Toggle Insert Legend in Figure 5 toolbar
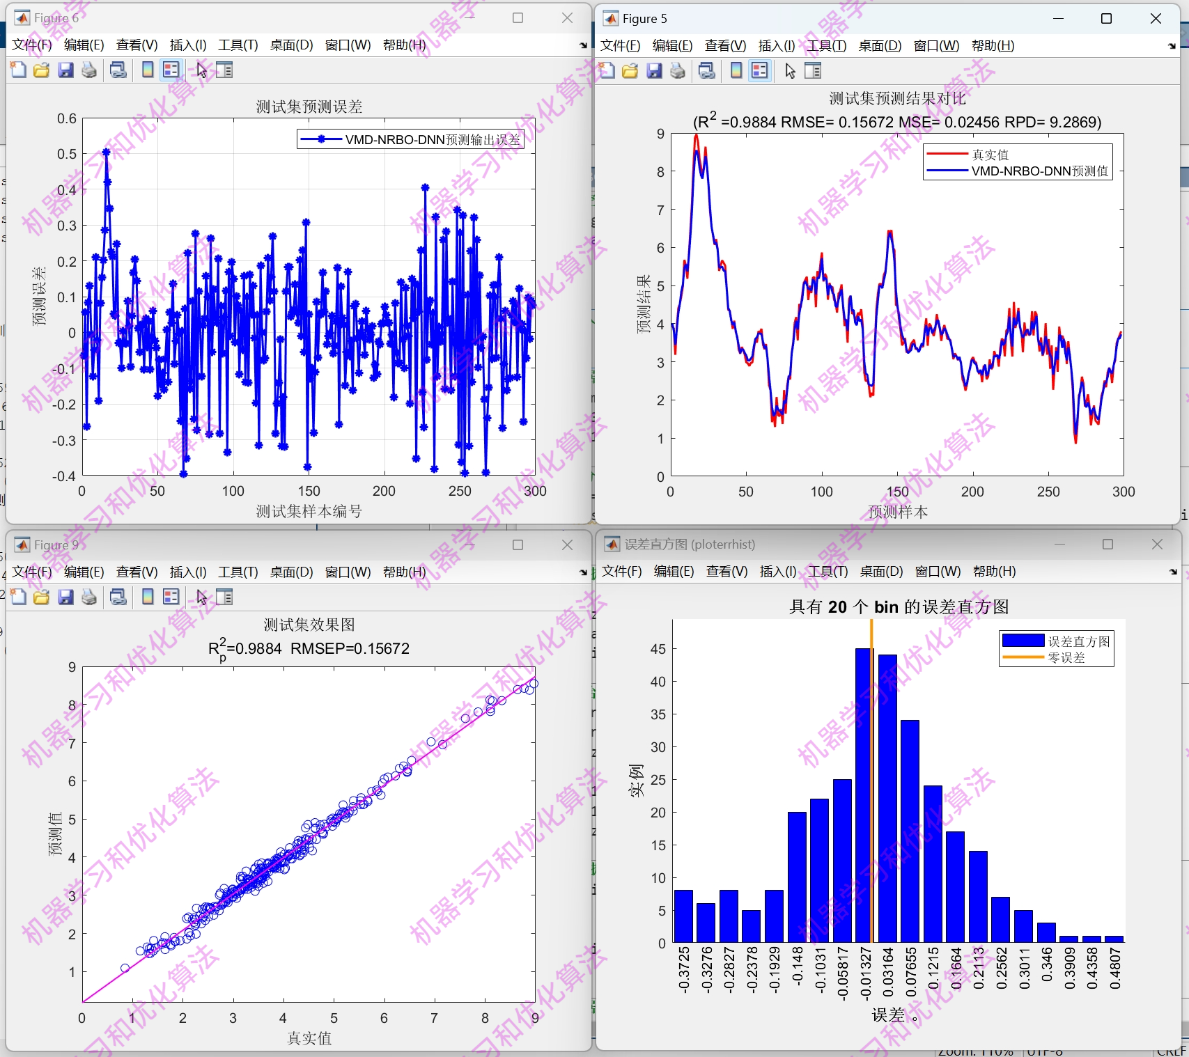 click(760, 70)
